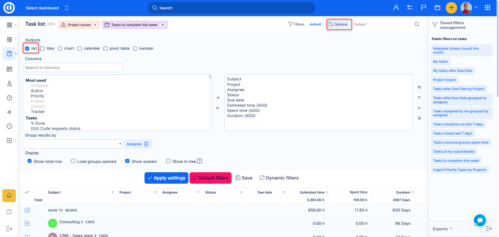Move selected column to top arrow
The height and width of the screenshot is (237, 499).
pos(419,87)
